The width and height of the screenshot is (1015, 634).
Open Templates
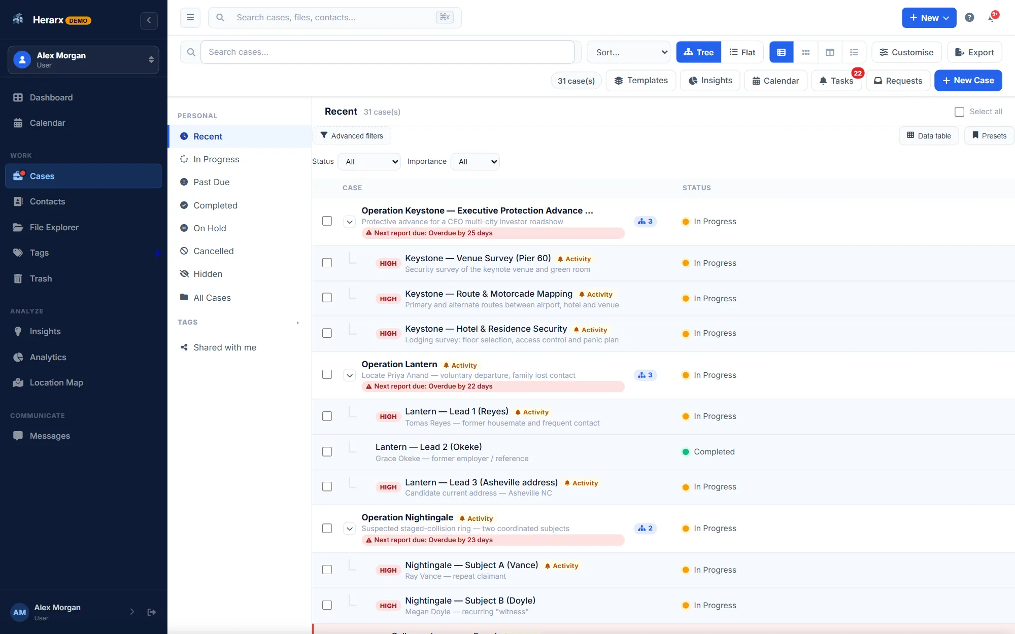[641, 81]
